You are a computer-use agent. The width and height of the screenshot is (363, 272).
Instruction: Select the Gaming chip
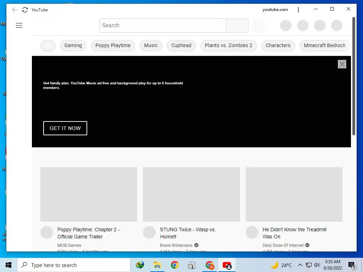73,45
